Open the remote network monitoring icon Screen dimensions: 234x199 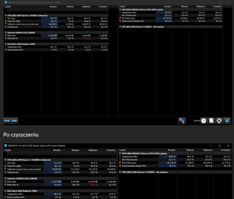(182, 121)
